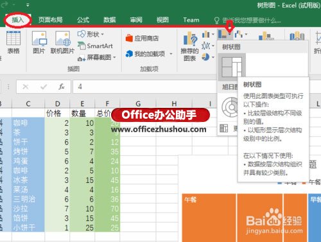This screenshot has height=242, width=321.
Task: Click the line chart icon
Action: [x=206, y=46]
